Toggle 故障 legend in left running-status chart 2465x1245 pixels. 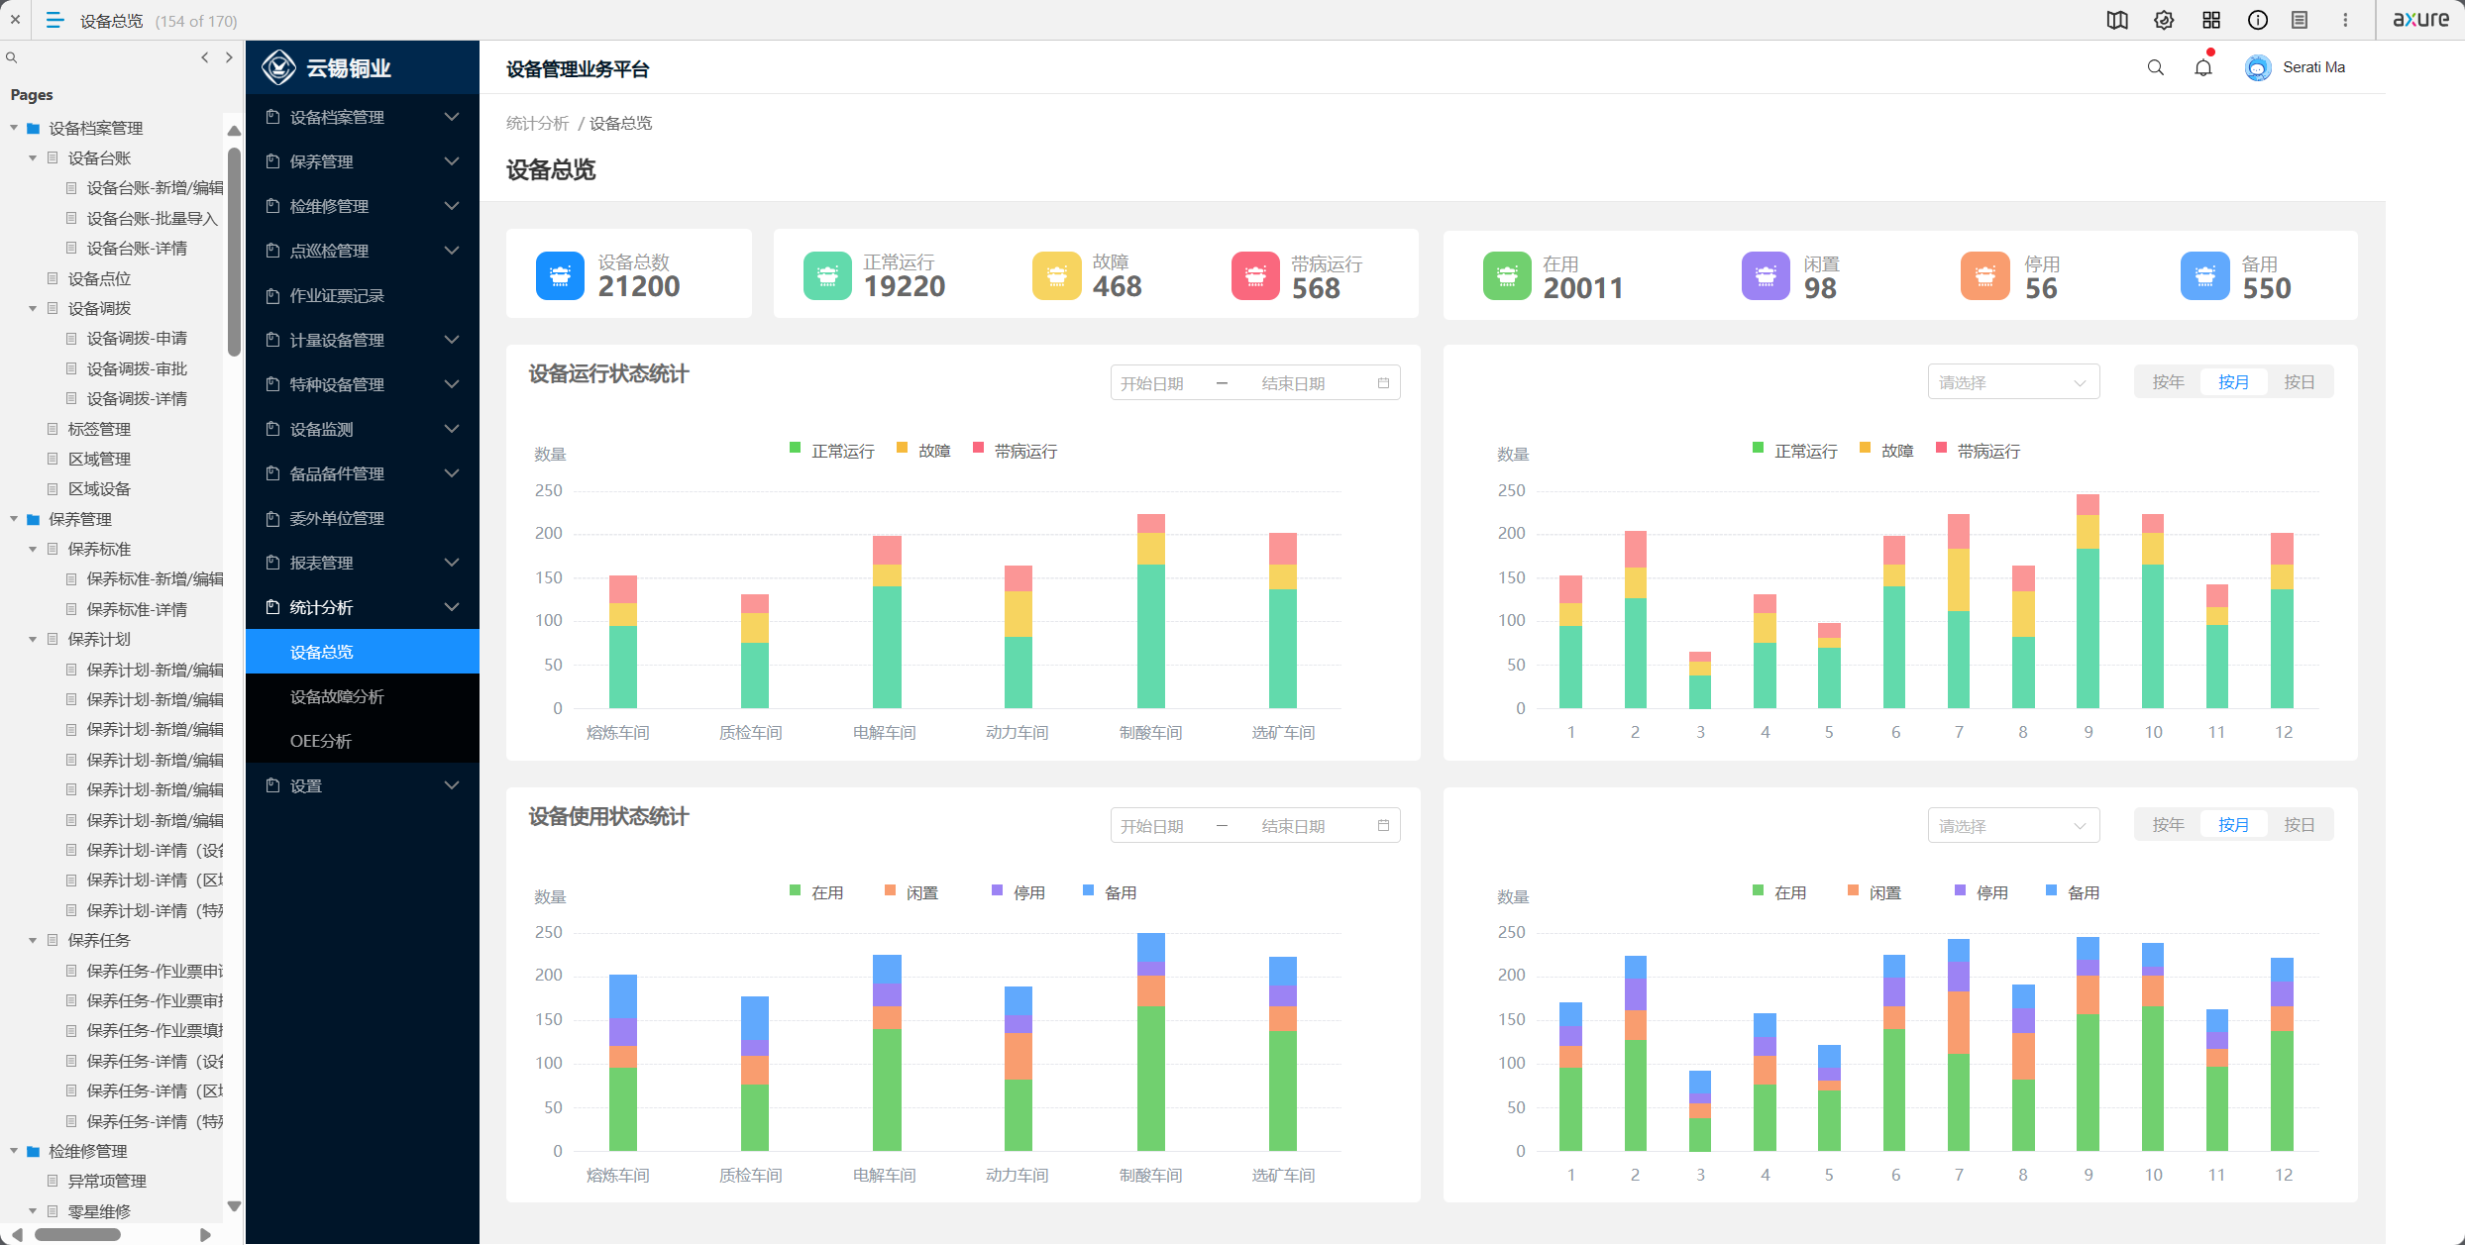coord(923,451)
